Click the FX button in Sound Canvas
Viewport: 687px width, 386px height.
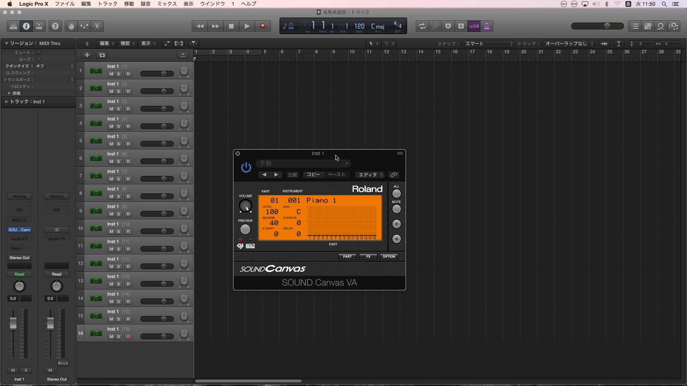(368, 257)
